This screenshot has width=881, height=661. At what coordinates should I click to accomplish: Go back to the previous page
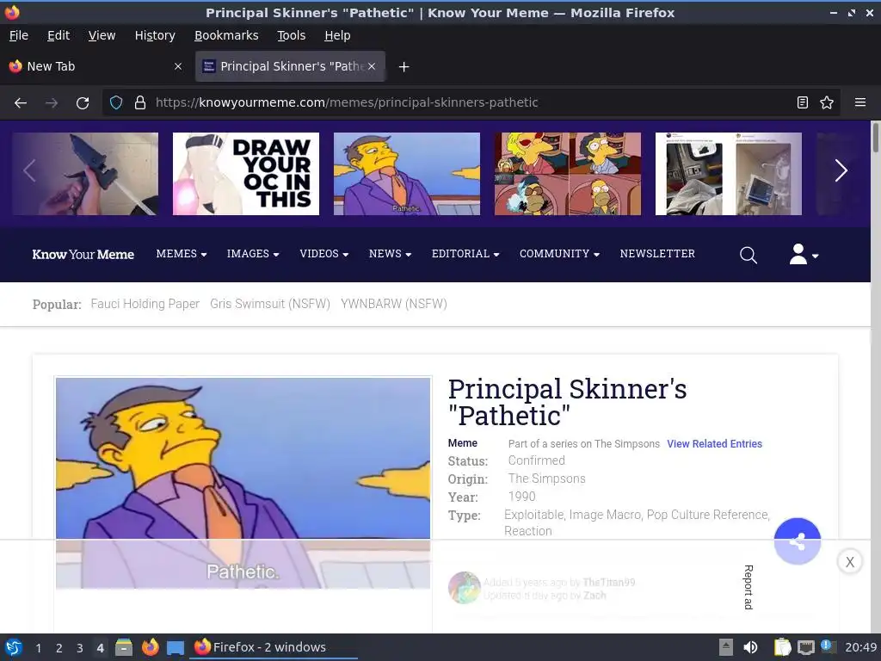point(21,103)
